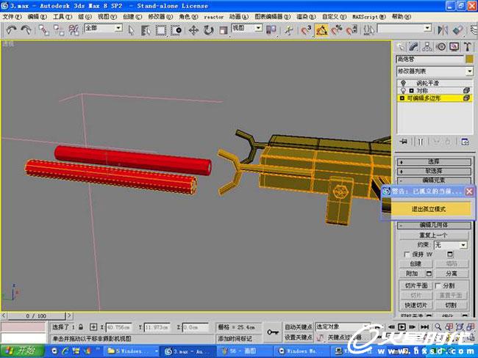
Task: Enable the 保持 UV checkbox
Action: coord(407,254)
